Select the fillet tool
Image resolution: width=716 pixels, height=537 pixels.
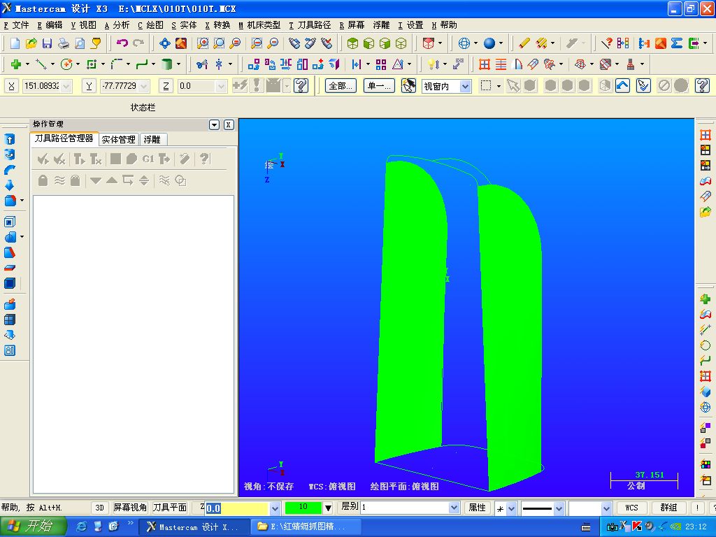[x=117, y=64]
